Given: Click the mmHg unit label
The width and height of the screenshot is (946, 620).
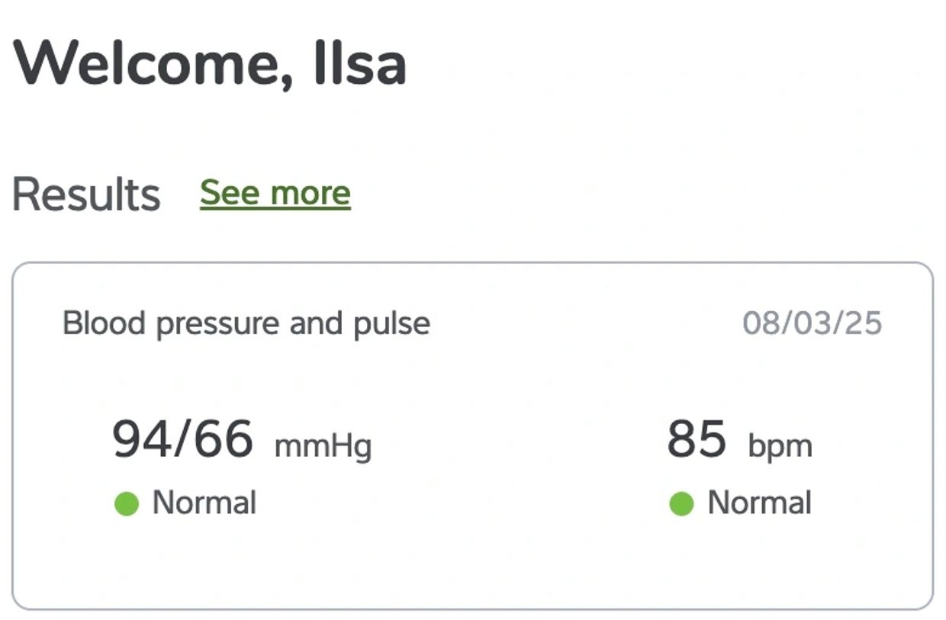Looking at the screenshot, I should pos(323,445).
